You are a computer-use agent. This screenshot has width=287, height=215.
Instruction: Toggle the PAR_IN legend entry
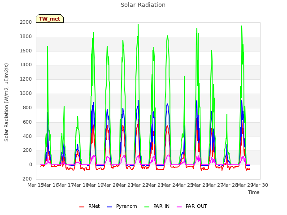pos(157,206)
